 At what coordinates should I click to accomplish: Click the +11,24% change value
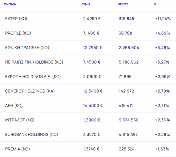(163, 19)
